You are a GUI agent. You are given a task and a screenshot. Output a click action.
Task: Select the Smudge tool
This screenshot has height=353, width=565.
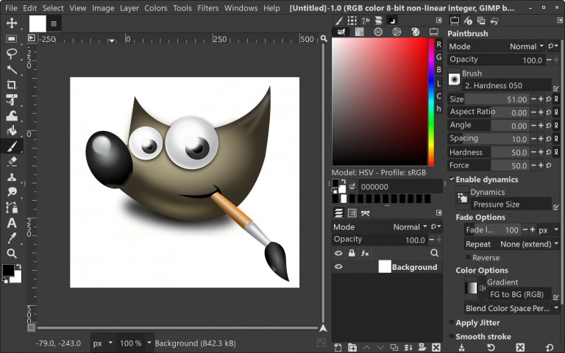click(12, 193)
